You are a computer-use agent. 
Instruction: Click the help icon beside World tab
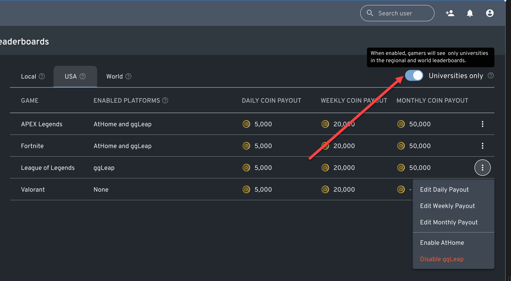pos(128,76)
